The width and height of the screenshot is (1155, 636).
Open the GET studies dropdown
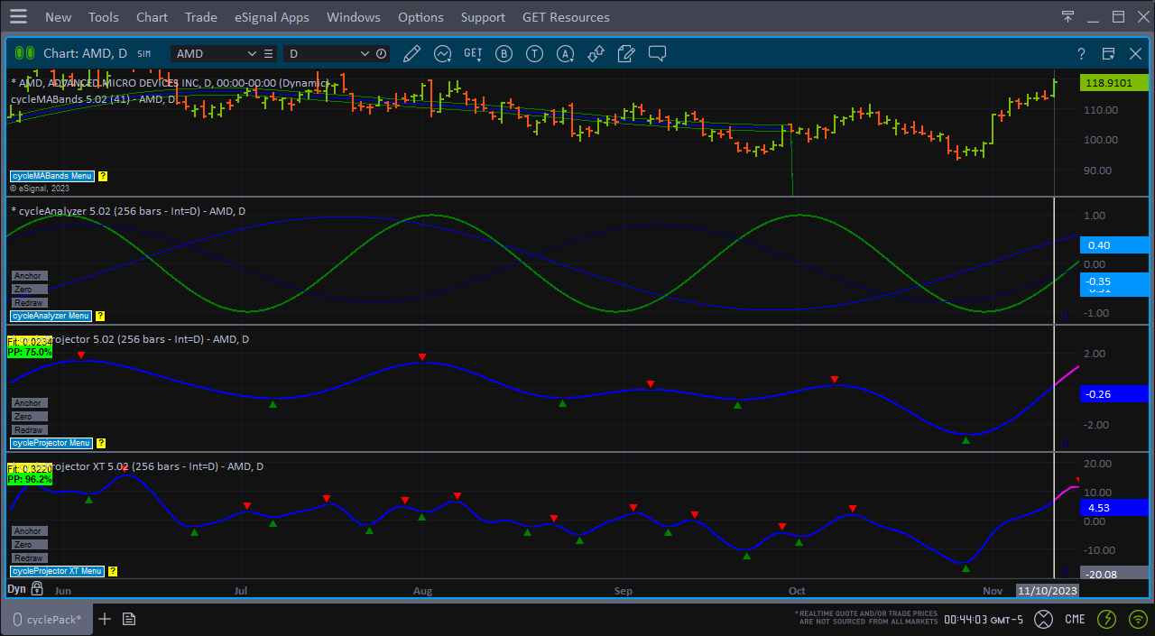[473, 54]
